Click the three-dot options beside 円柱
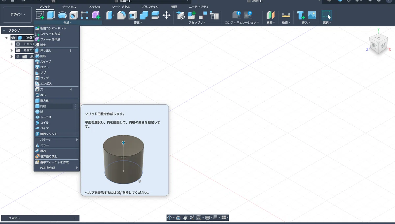The image size is (395, 224). tap(75, 106)
